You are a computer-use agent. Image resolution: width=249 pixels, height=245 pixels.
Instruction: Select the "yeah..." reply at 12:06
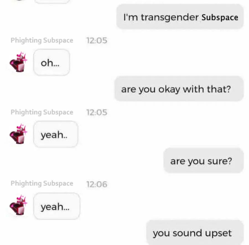[57, 206]
